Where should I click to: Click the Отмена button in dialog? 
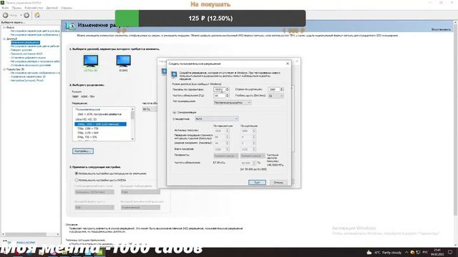(x=278, y=183)
